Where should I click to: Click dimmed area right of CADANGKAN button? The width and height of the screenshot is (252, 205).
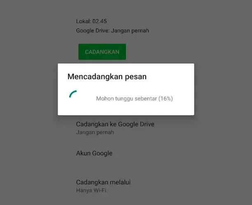click(x=177, y=52)
